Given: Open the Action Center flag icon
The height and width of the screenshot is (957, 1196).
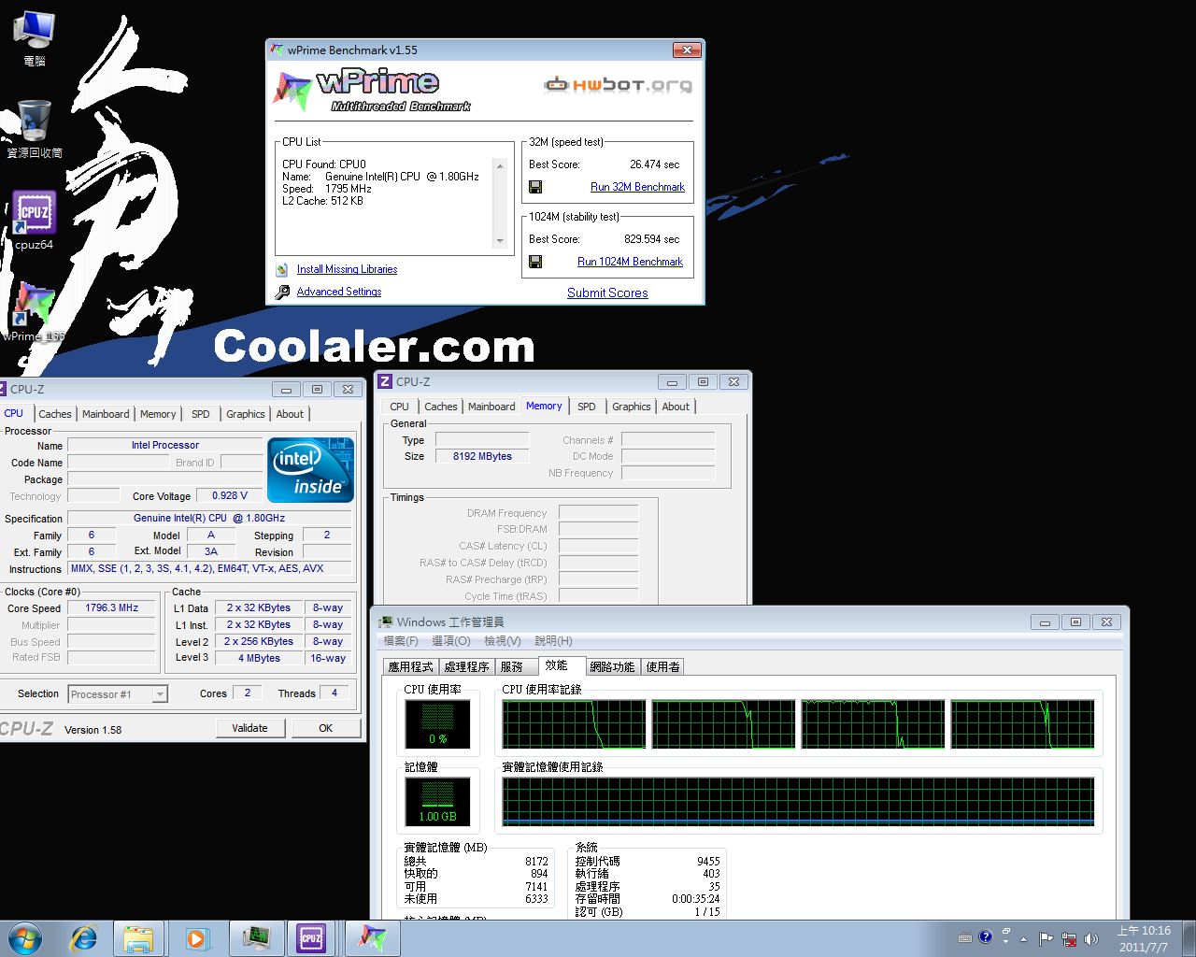Looking at the screenshot, I should (x=1046, y=938).
